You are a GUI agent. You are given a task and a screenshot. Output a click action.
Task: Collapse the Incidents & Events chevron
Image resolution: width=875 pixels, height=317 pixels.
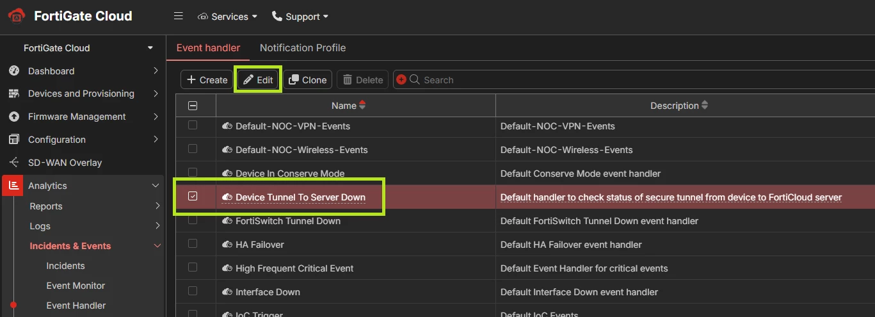(x=157, y=246)
